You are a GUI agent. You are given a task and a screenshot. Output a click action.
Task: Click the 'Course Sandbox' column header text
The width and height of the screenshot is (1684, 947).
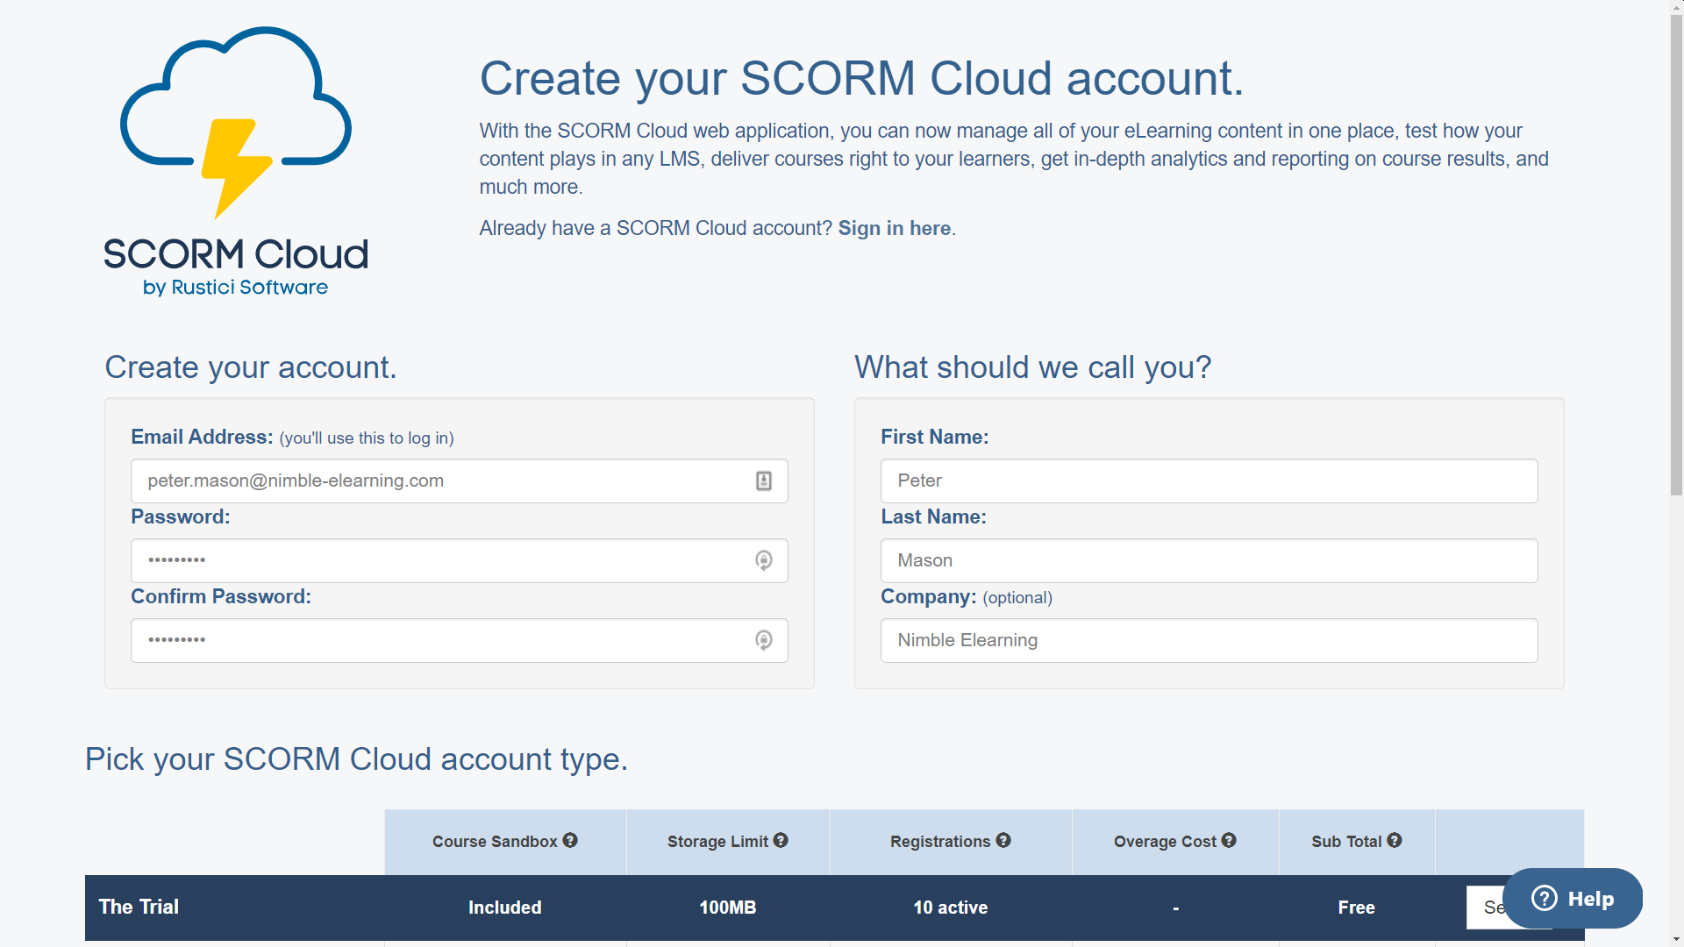point(495,841)
